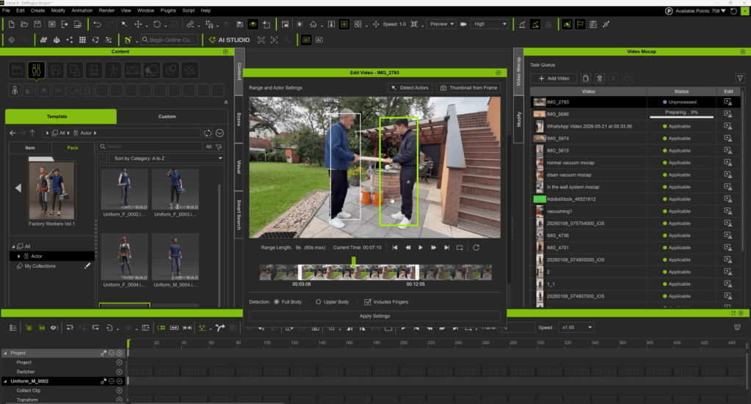Open the High quality dropdown
Screen dimensions: 751x404
tap(490, 24)
